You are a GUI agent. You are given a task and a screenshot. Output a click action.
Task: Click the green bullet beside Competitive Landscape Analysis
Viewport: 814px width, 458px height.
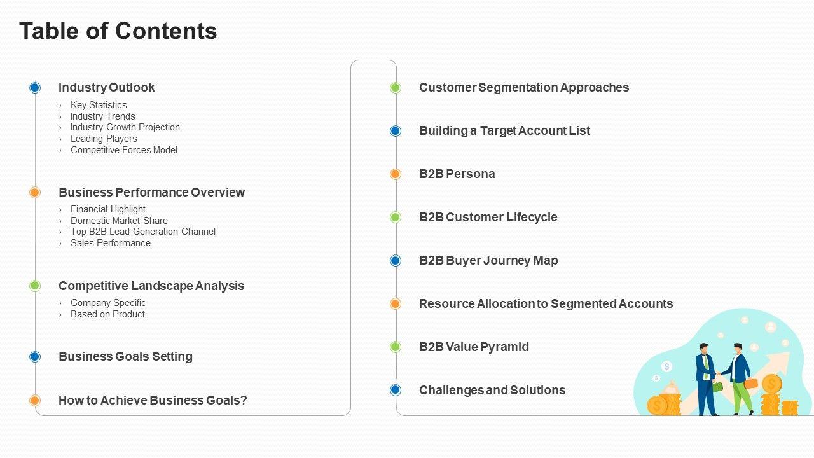click(35, 286)
